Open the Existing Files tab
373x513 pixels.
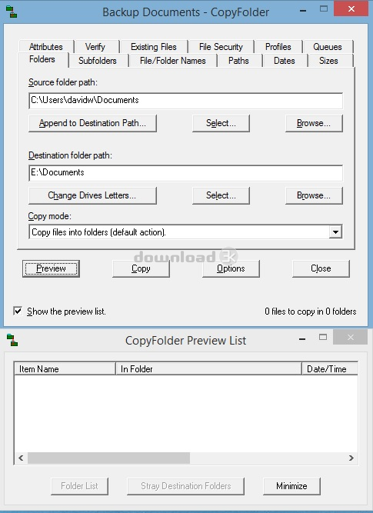[x=154, y=47]
